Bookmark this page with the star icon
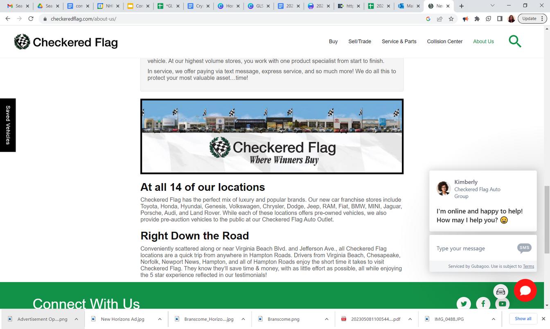This screenshot has width=550, height=329. [x=451, y=19]
